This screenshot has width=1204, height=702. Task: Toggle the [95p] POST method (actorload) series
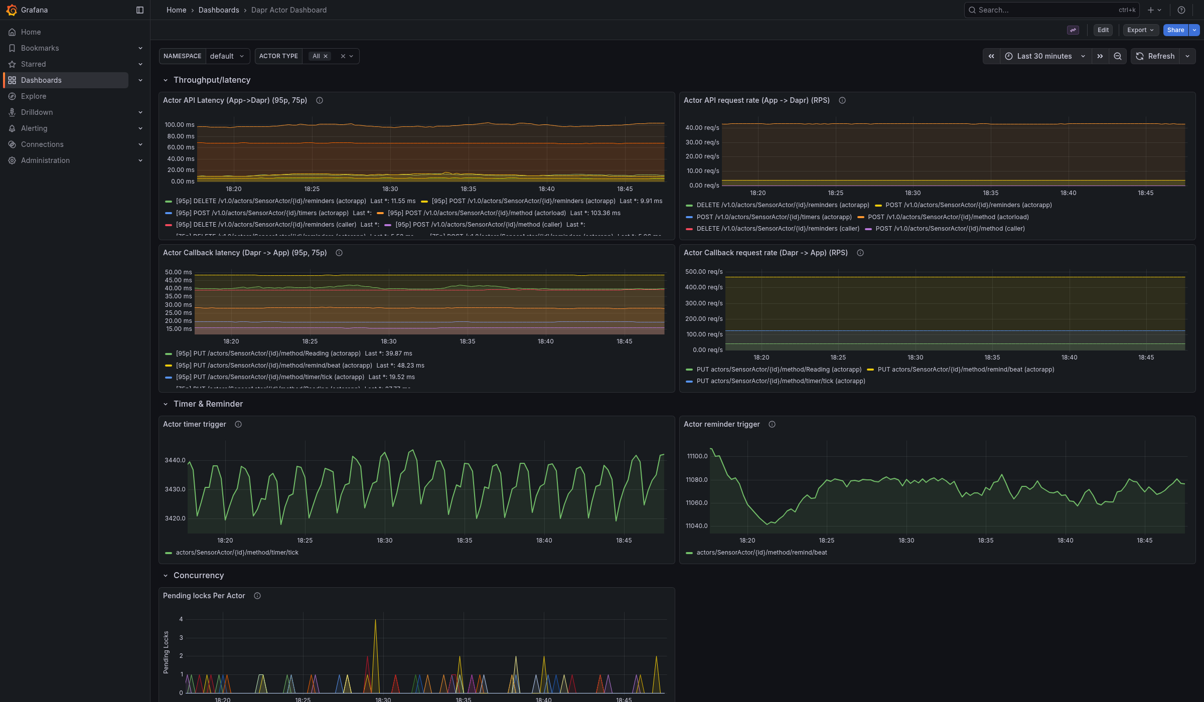click(477, 213)
